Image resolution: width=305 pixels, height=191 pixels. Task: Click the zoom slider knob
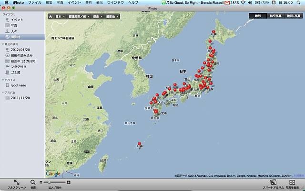(49, 182)
